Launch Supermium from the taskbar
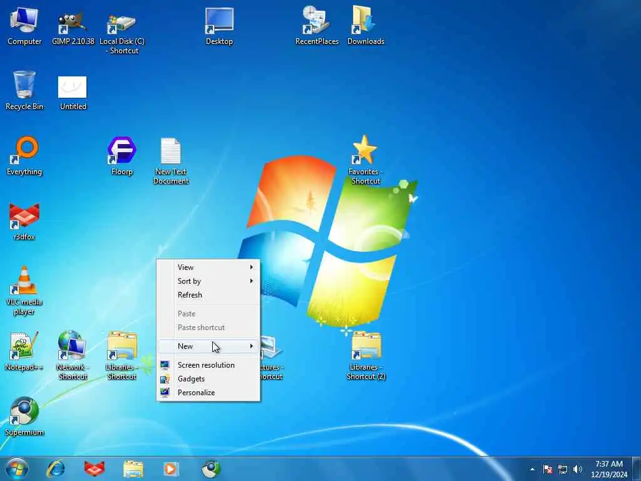Screen dimensions: 641x481 pos(211,468)
